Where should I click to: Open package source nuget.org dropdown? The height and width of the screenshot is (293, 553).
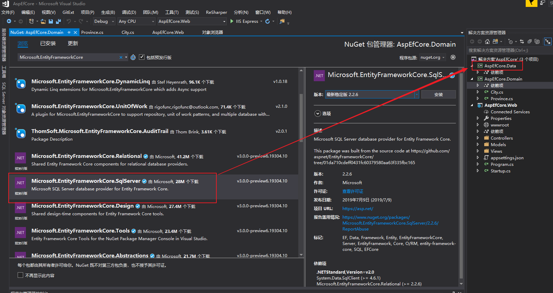432,57
